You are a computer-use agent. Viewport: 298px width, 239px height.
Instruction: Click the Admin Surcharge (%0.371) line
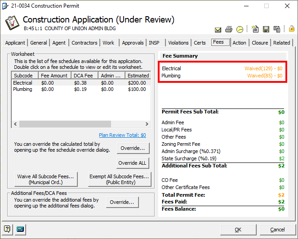(x=223, y=151)
